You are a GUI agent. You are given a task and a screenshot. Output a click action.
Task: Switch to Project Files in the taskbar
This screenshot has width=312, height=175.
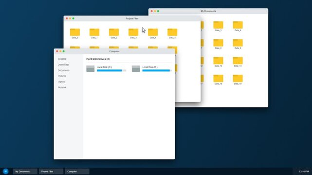(51, 172)
